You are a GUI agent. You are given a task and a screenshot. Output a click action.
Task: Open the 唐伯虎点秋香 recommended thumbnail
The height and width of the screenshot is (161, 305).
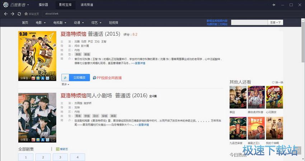(x=256, y=97)
